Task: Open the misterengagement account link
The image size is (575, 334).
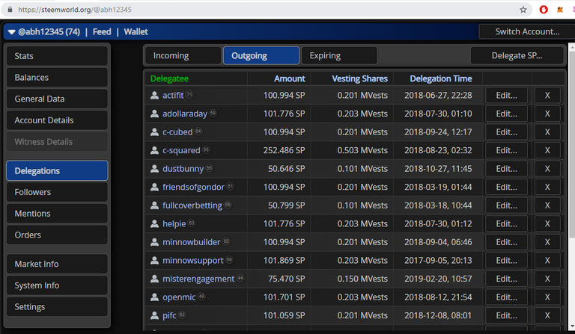Action: click(198, 279)
